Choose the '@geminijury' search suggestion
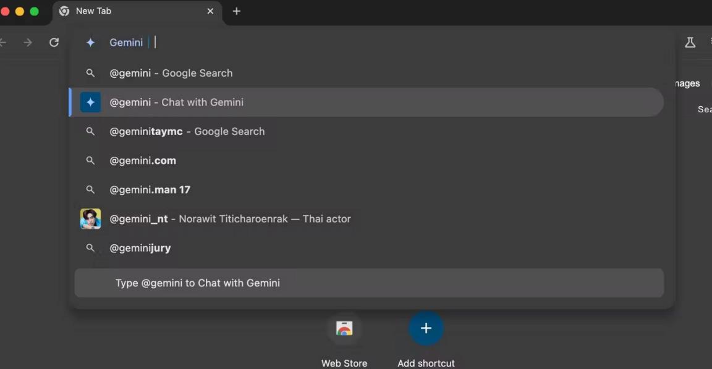Viewport: 712px width, 369px height. 140,248
